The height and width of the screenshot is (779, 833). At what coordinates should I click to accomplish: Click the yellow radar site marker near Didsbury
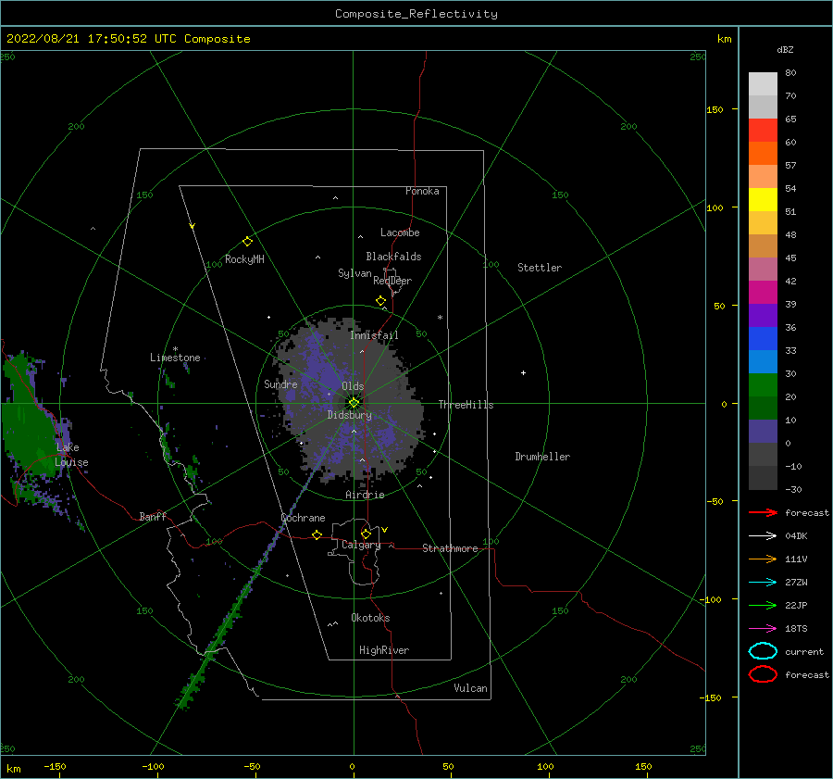tap(354, 403)
